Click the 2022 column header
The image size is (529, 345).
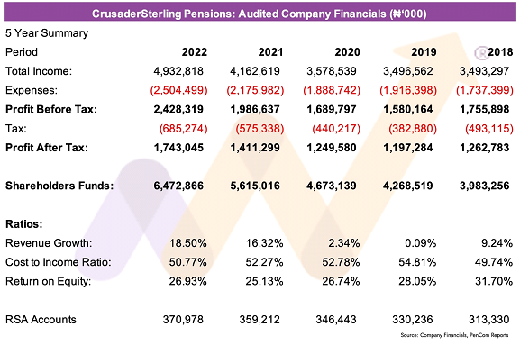tap(195, 52)
